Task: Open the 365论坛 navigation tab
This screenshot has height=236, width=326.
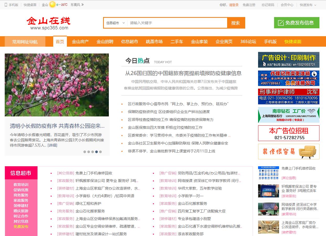Action: point(248,41)
